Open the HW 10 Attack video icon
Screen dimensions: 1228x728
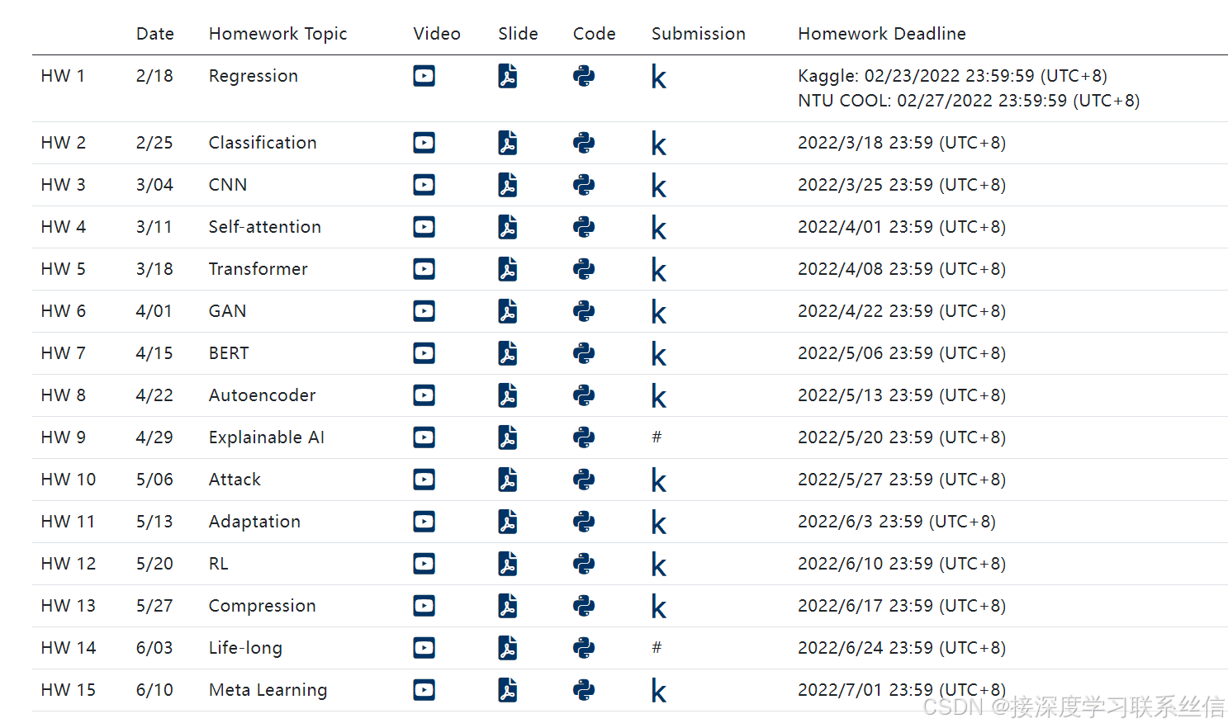424,480
